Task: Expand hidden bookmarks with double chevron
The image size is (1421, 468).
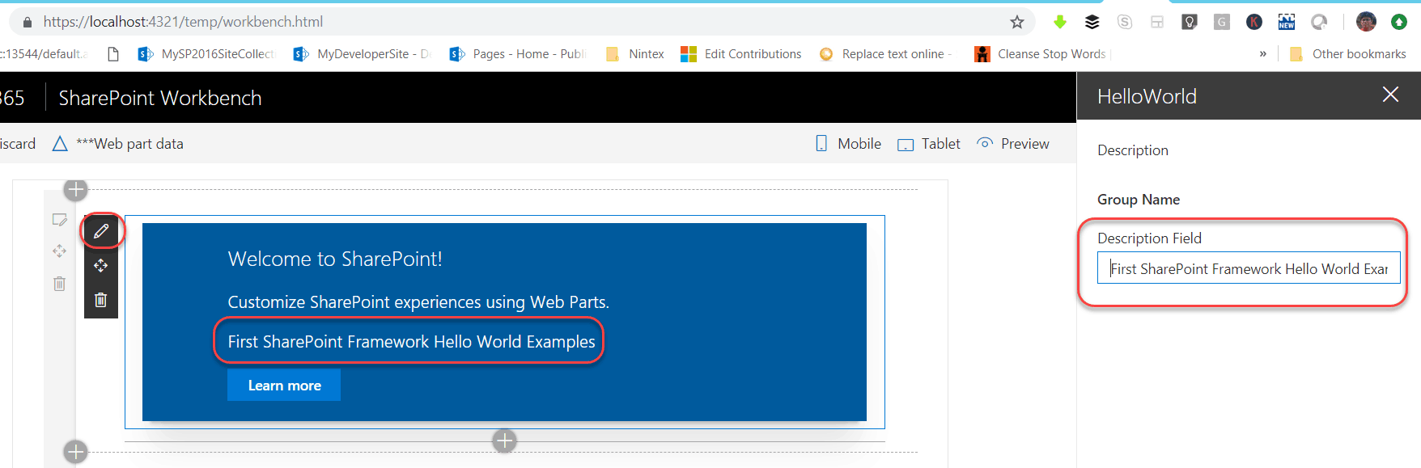Action: (1262, 54)
